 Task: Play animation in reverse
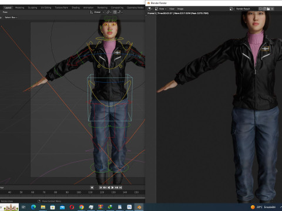pos(109,188)
